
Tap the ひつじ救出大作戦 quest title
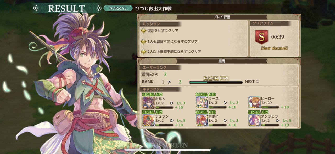tap(153, 9)
